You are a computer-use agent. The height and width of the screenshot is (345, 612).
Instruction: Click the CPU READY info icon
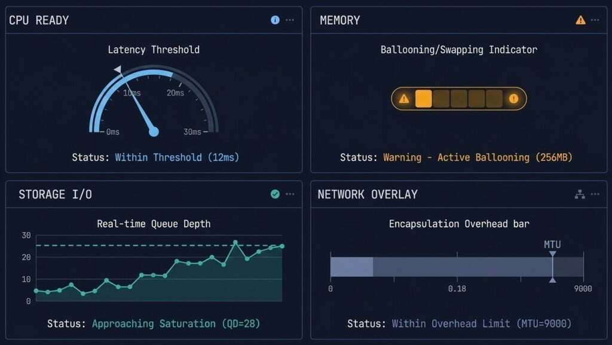tap(274, 20)
